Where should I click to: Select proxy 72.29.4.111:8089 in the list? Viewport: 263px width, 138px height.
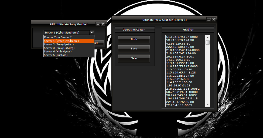coord(179,105)
